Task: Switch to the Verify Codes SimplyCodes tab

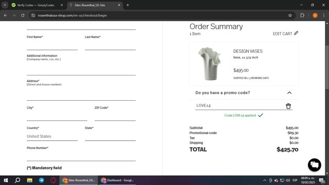Action: tap(35, 5)
